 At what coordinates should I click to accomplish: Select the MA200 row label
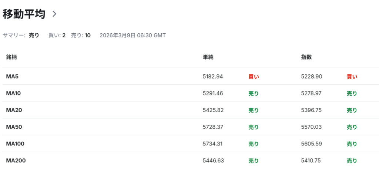coord(16,161)
